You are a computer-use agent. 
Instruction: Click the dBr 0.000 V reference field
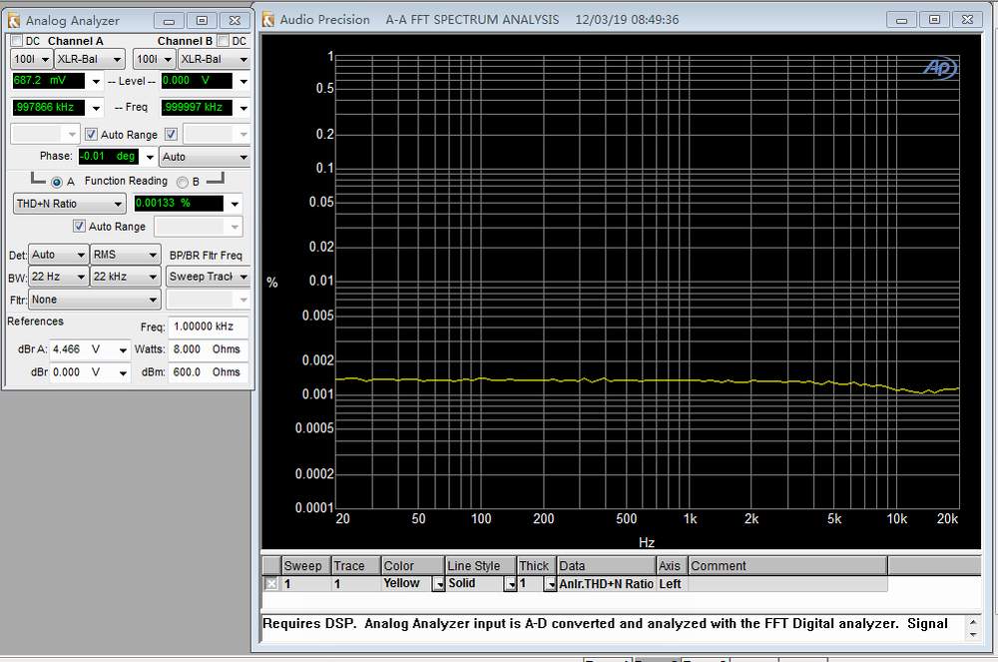click(x=84, y=372)
